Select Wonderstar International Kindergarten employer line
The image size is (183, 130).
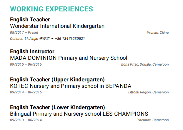pos(57,26)
